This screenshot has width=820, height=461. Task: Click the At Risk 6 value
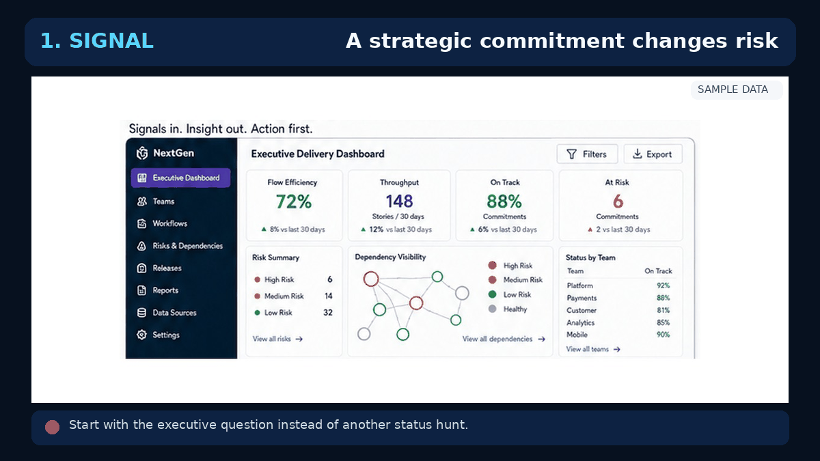click(x=618, y=201)
